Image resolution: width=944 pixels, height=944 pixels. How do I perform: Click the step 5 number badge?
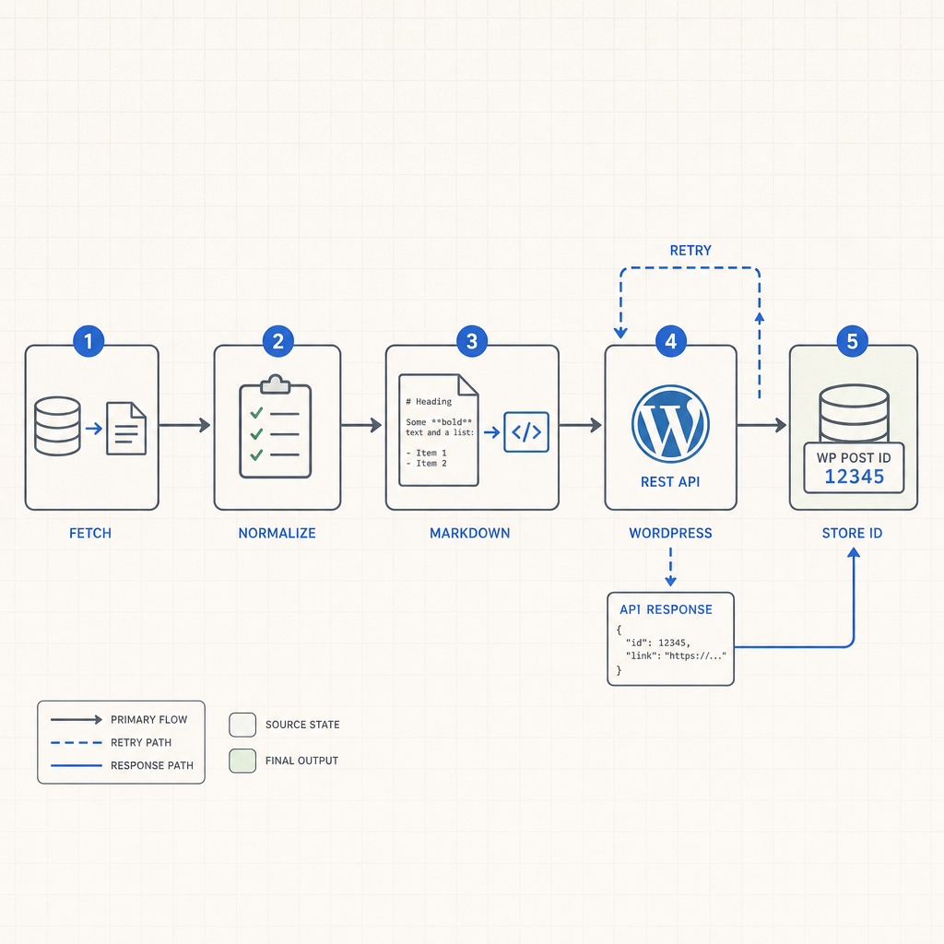(853, 341)
